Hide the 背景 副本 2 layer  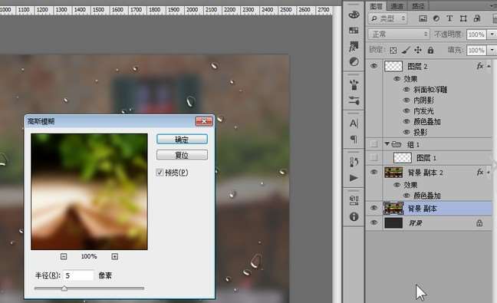[x=374, y=172]
